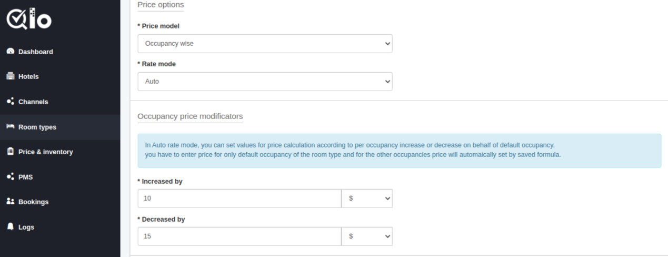Screen dimensions: 668x257
Task: Open currency dropdown beside Increased by
Action: [367, 199]
